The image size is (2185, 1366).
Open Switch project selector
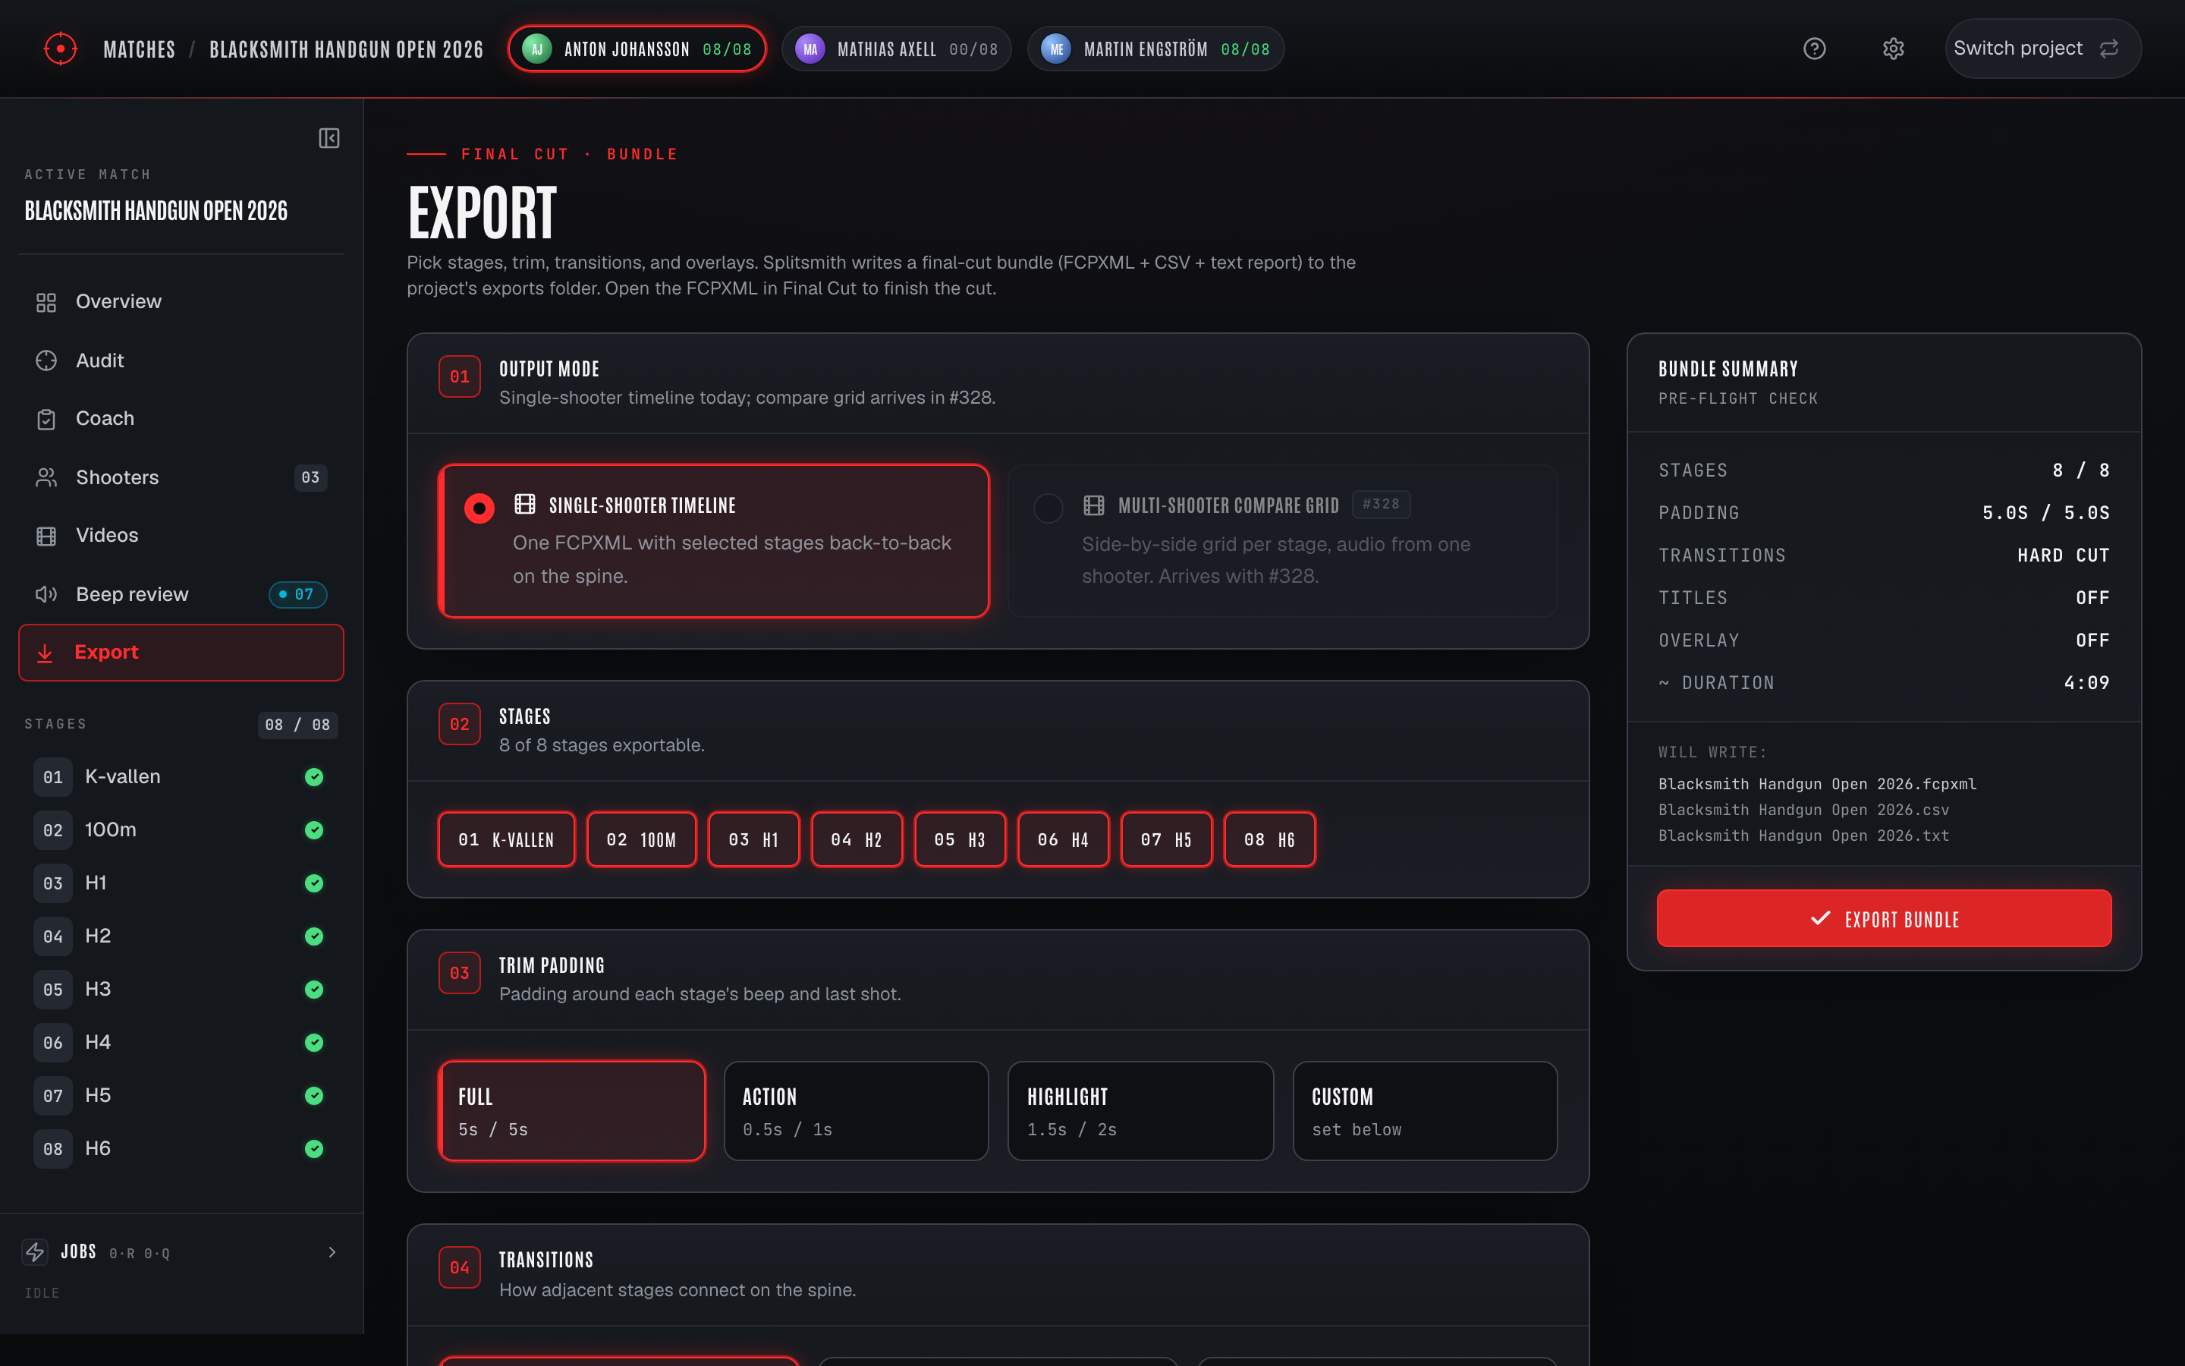click(2042, 49)
